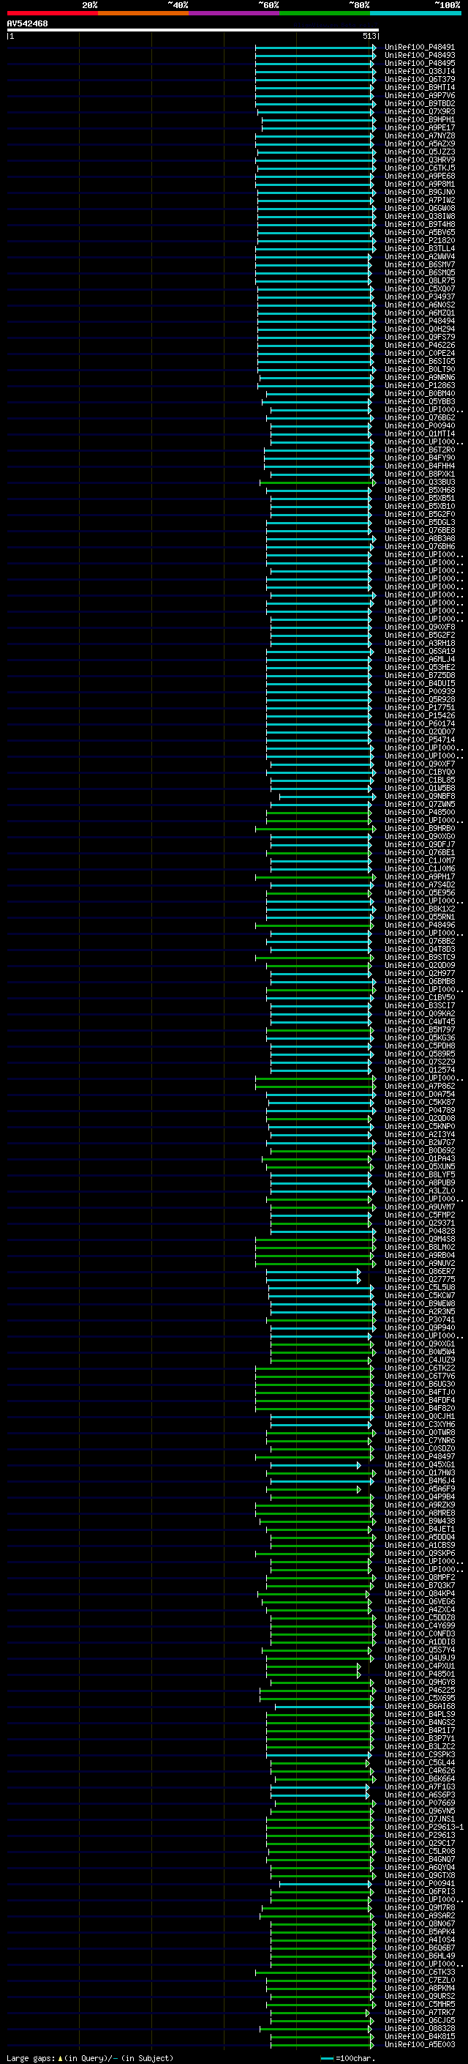Select the UniRef100_Q9SKP6 label
The height and width of the screenshot is (2064, 468).
[420, 1554]
